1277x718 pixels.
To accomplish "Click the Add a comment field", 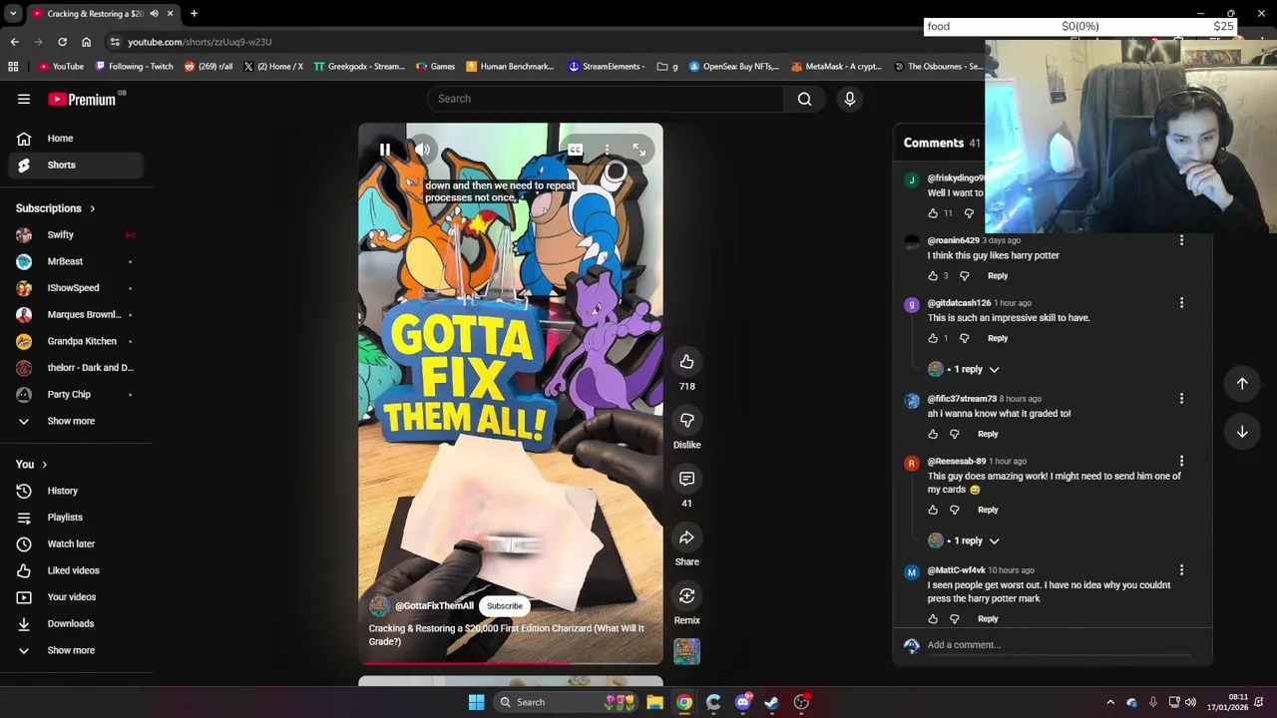I will 1058,645.
